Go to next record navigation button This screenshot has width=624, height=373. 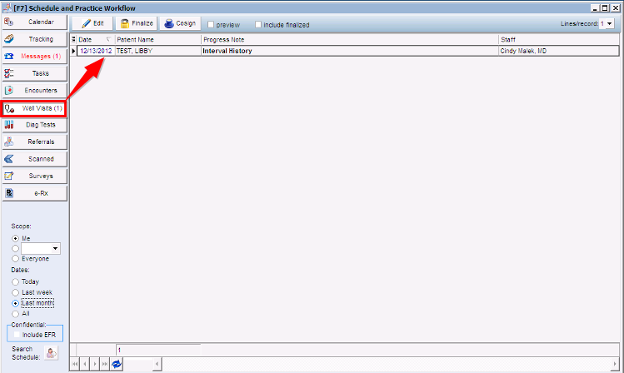tap(95, 364)
